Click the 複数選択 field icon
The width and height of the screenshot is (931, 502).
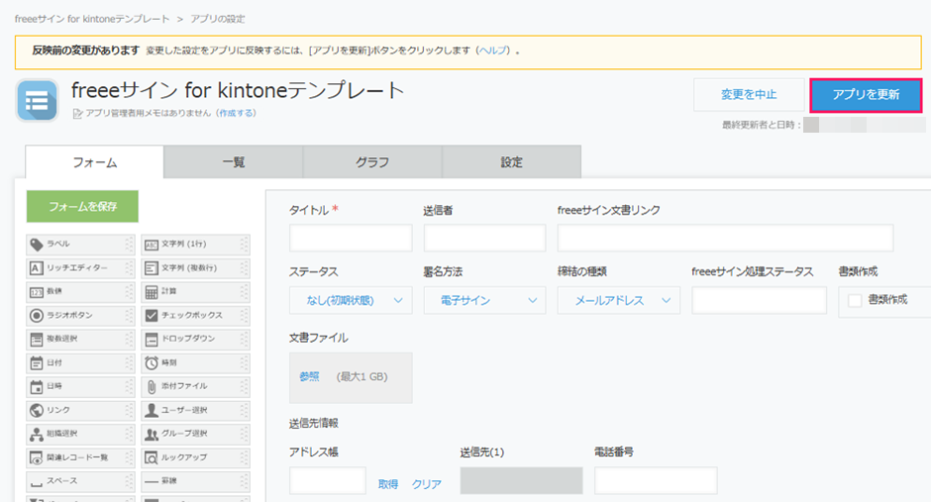(37, 340)
